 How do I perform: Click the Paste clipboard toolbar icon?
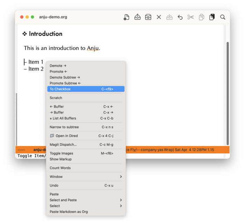click(x=212, y=17)
